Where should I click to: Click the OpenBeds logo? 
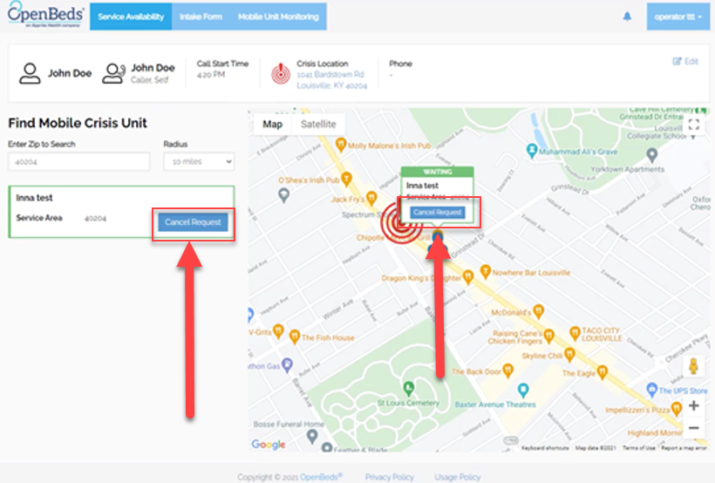click(x=44, y=16)
